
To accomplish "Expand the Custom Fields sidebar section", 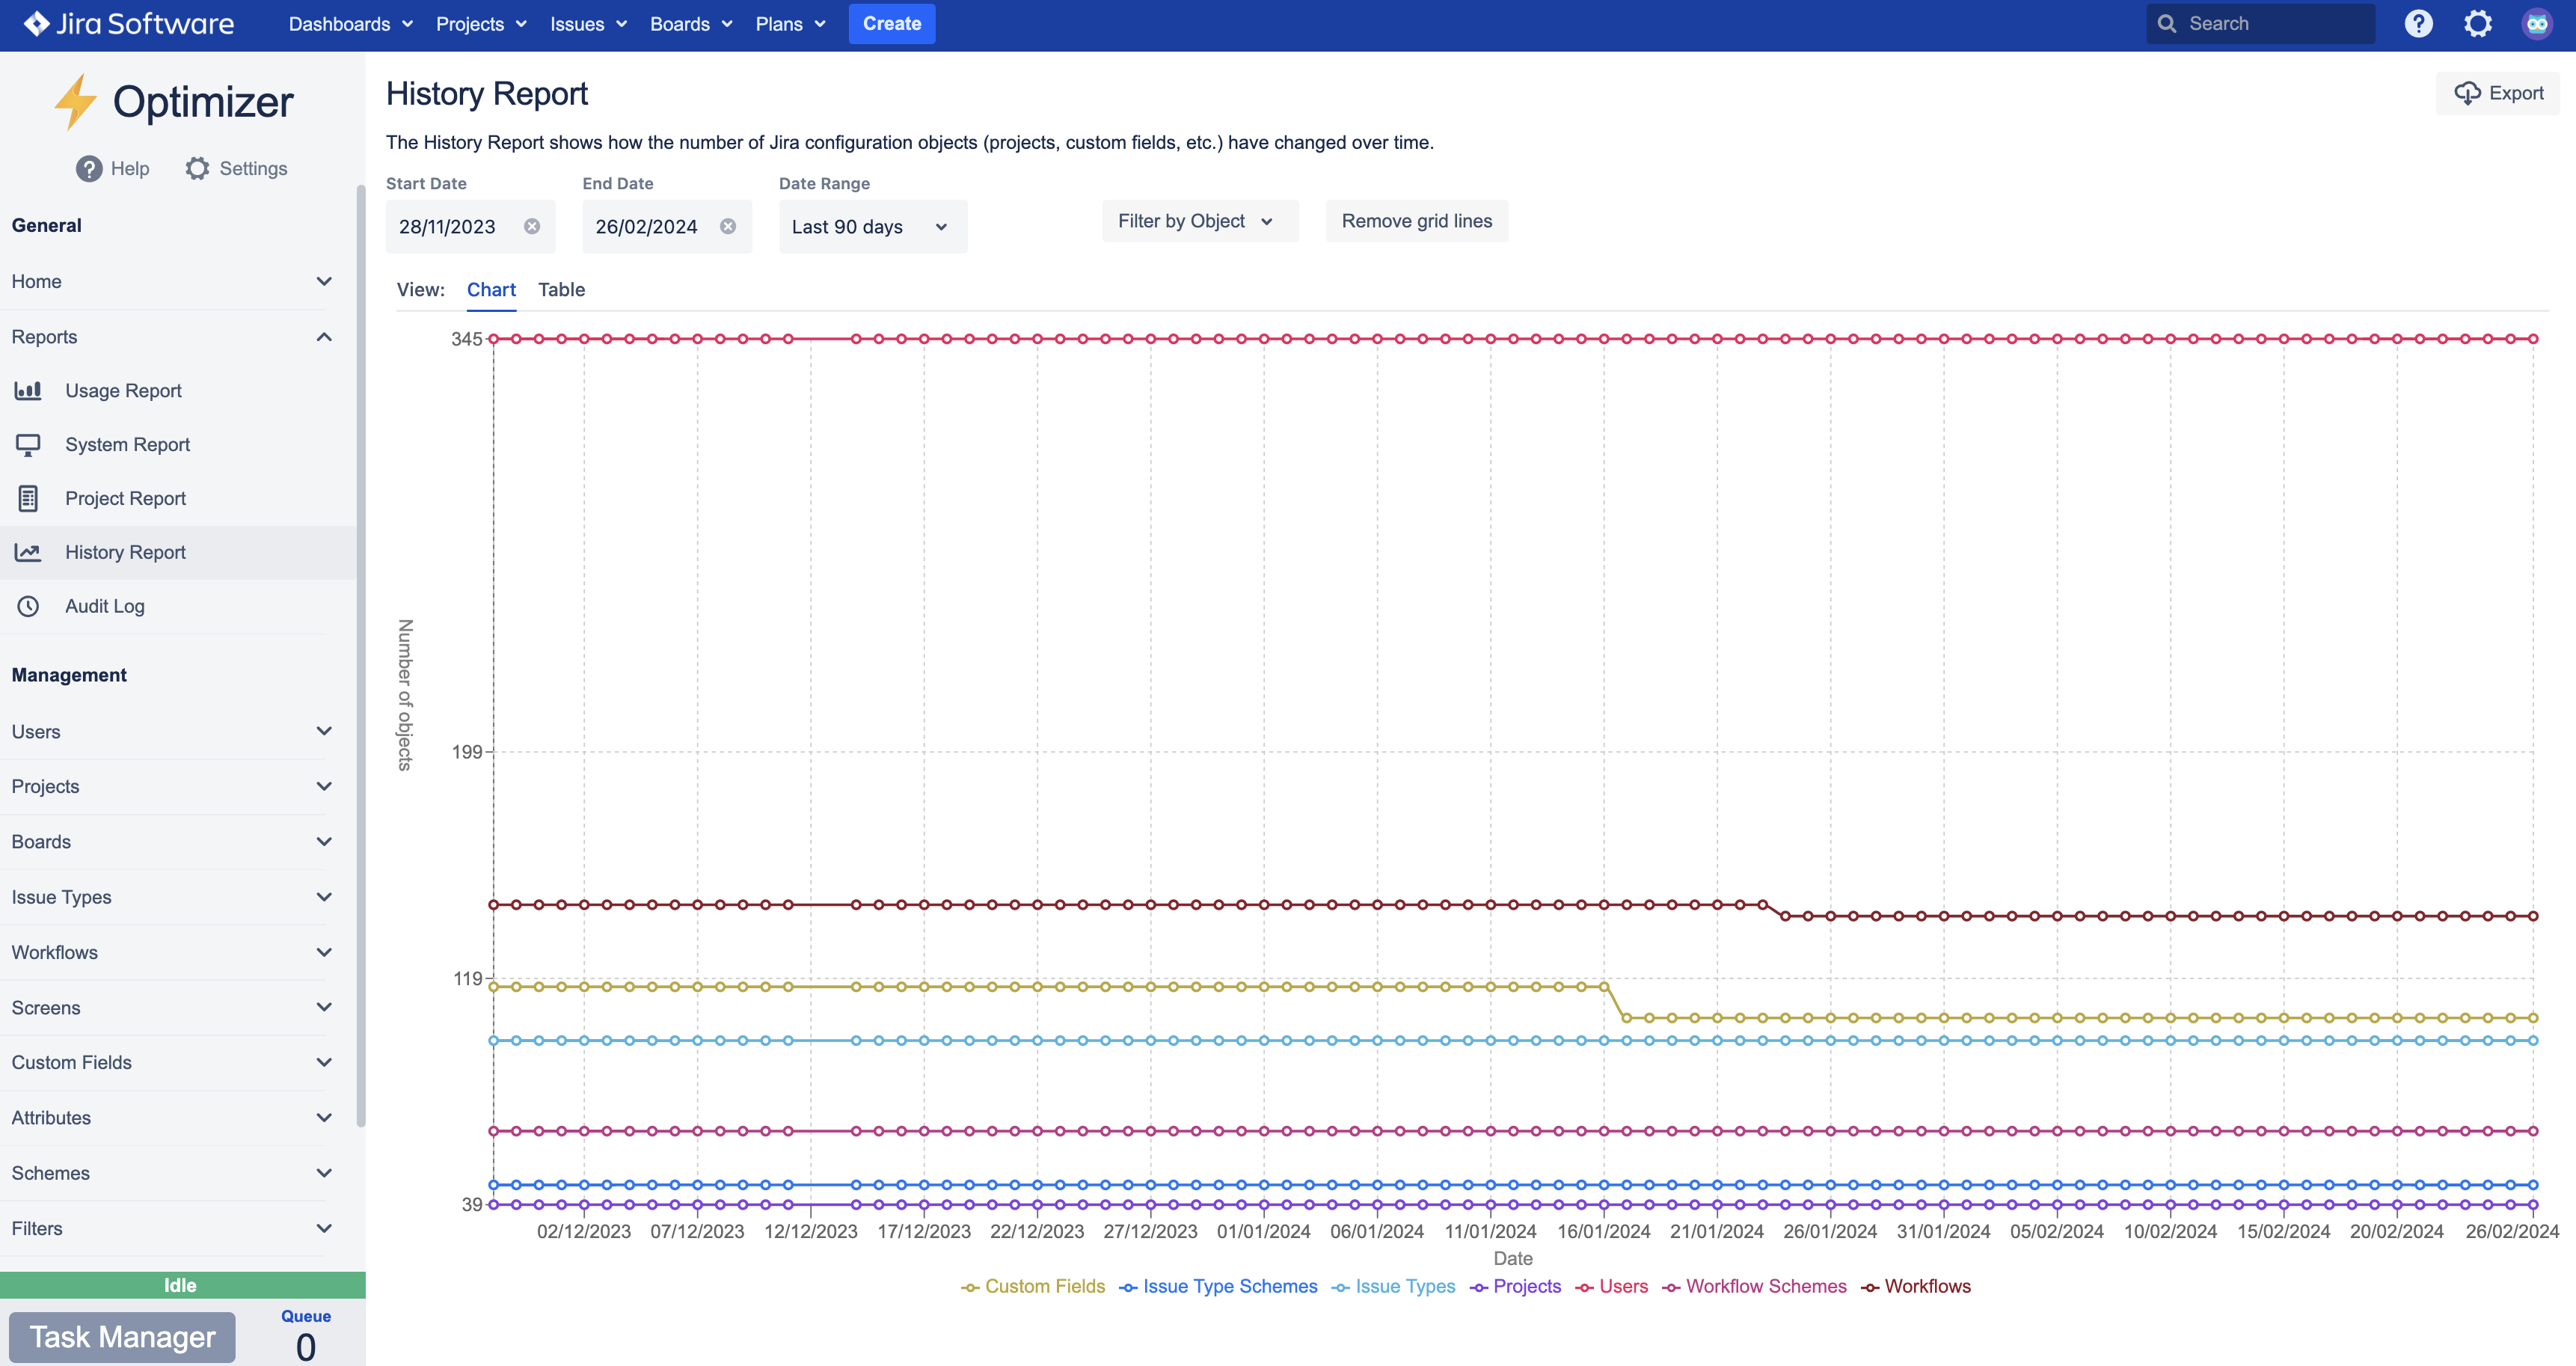I will [171, 1062].
